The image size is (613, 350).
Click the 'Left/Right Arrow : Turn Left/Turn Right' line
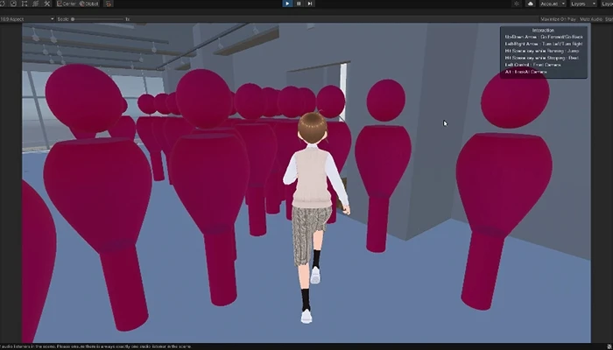click(544, 44)
